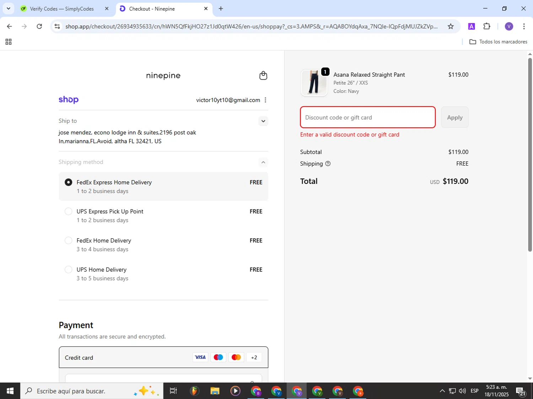533x399 pixels.
Task: Expand the Ship to address section
Action: [x=263, y=121]
